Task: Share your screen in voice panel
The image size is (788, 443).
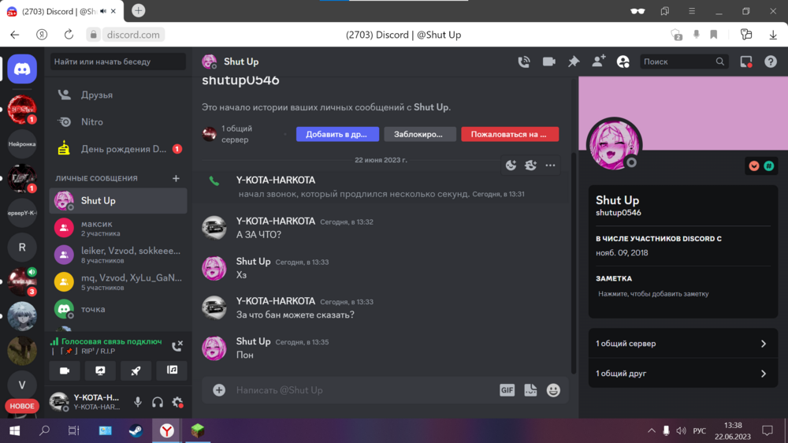Action: pos(101,370)
